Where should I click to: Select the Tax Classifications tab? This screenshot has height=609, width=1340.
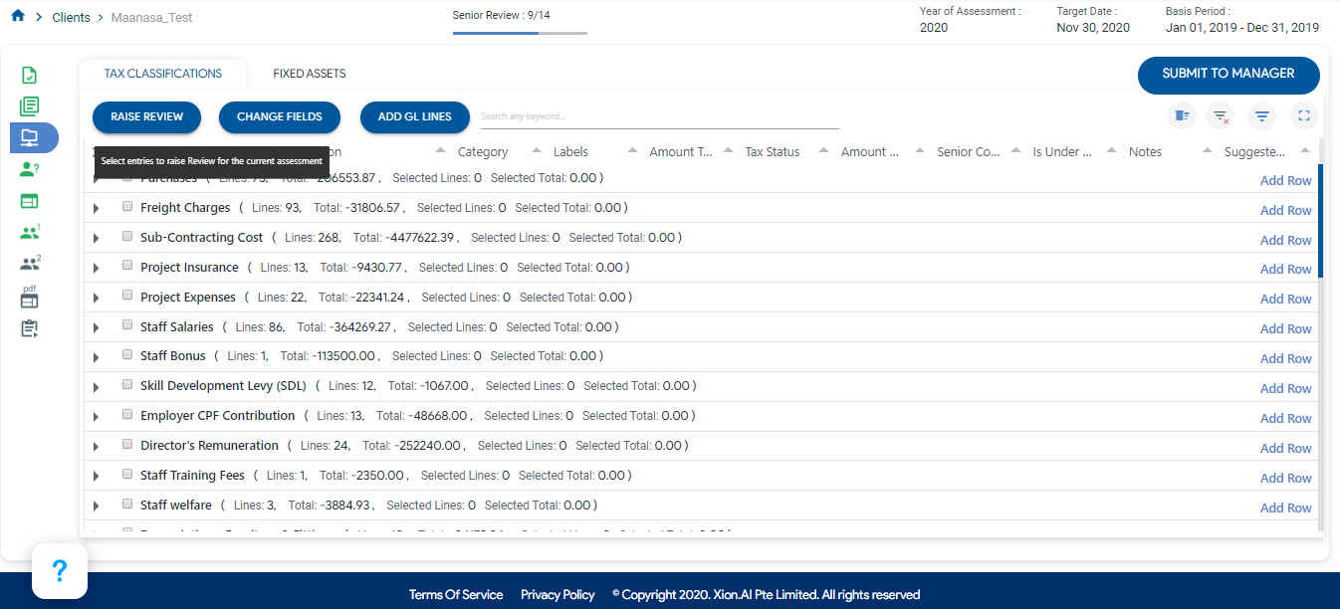[163, 74]
